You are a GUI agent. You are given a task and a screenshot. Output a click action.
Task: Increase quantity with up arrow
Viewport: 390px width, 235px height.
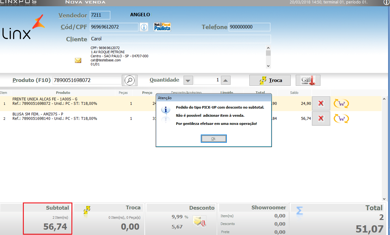226,80
